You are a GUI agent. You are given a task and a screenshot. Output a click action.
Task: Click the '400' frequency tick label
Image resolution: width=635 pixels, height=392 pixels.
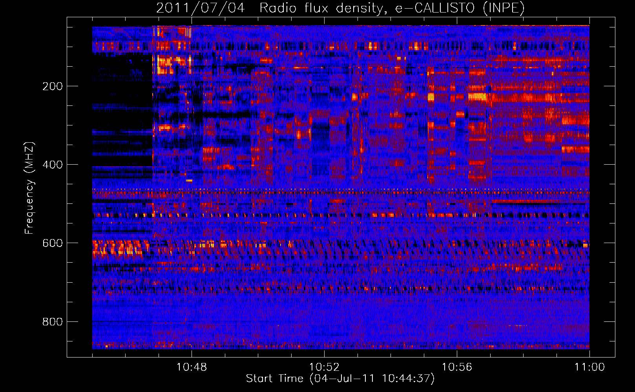(x=53, y=165)
